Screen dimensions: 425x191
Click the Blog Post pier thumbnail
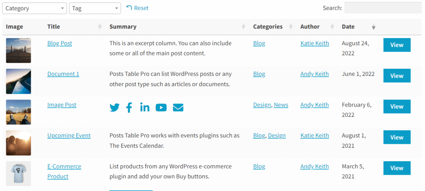(x=18, y=51)
